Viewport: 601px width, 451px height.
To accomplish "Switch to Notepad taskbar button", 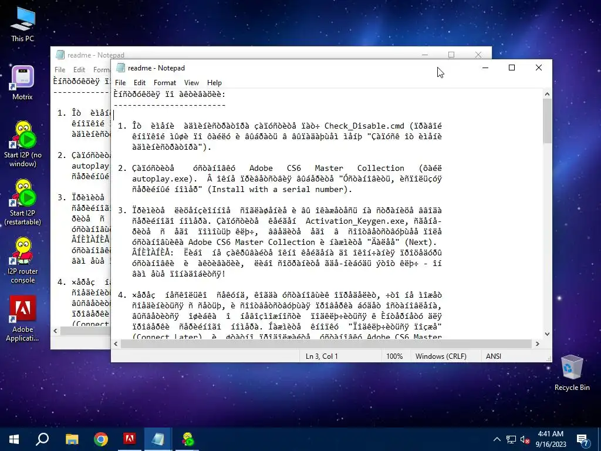I will click(158, 439).
